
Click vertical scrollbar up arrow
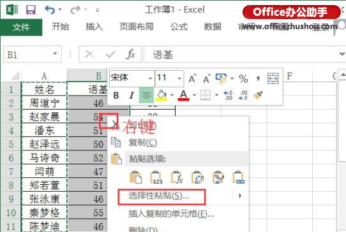[x=343, y=75]
